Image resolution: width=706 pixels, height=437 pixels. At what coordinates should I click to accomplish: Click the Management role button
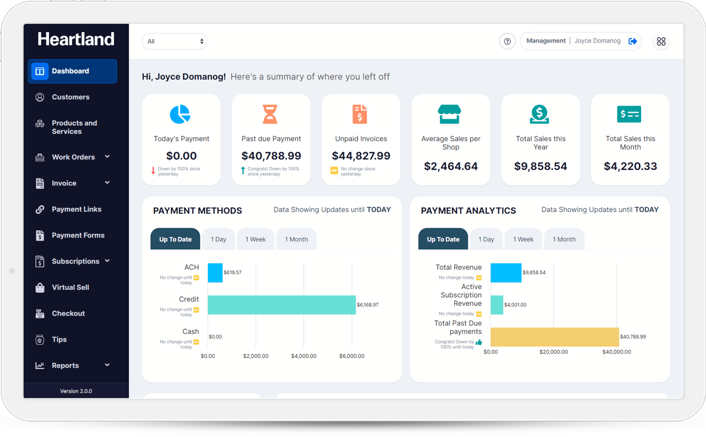546,41
